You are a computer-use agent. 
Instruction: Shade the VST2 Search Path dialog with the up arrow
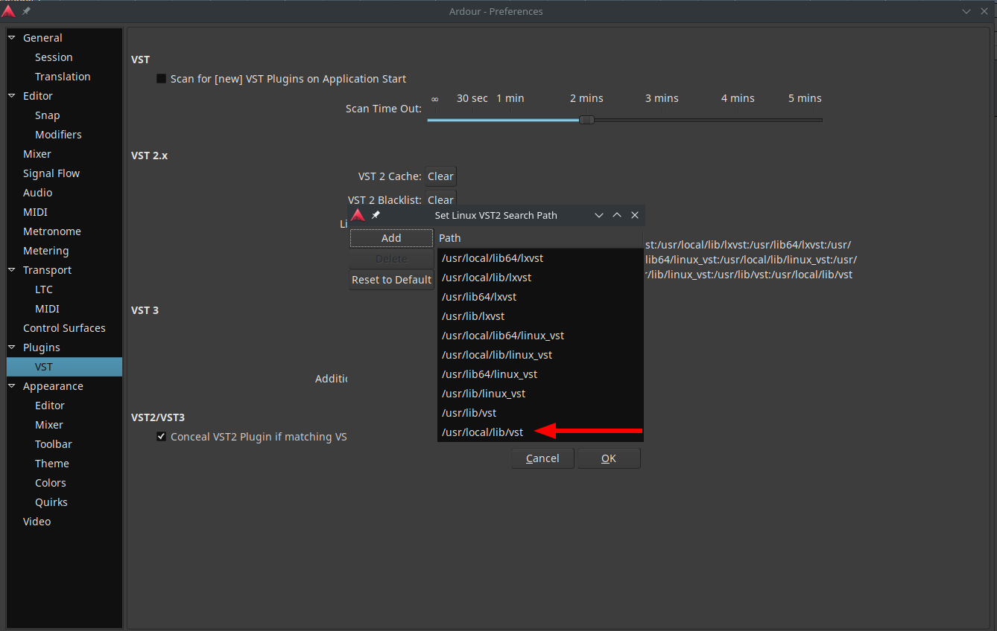click(617, 215)
